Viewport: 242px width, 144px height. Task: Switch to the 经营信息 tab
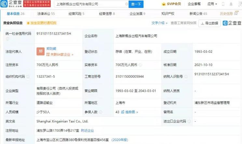tap(107, 14)
